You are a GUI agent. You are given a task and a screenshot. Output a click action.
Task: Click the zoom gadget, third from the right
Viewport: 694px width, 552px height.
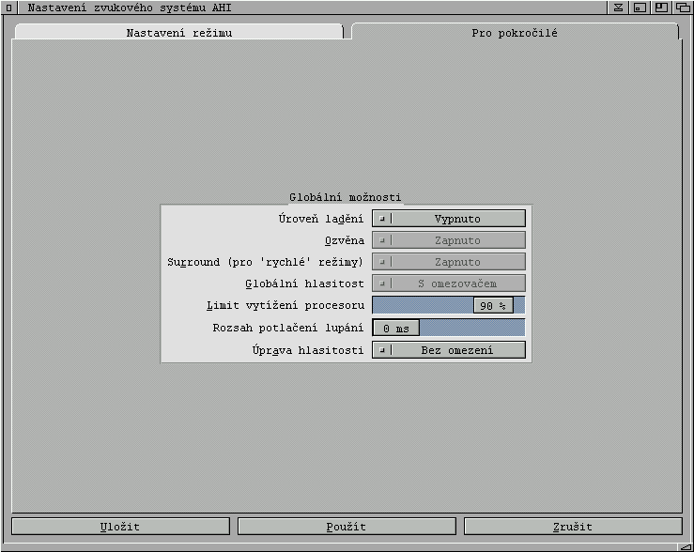661,8
